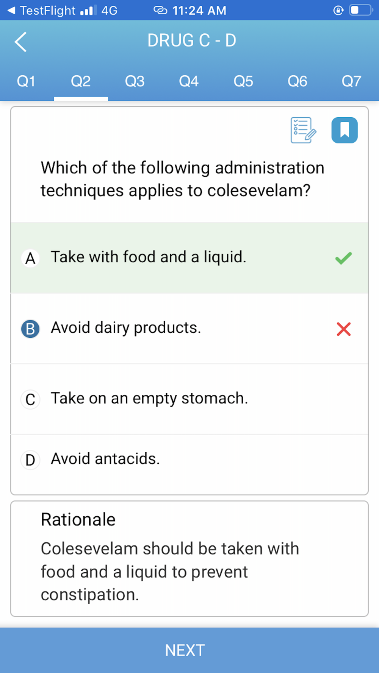Select answer option C circle

(x=30, y=399)
